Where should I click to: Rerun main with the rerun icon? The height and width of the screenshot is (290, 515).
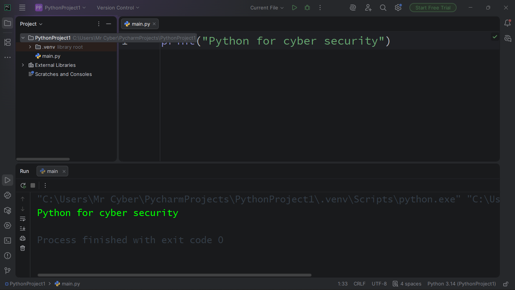(23, 185)
